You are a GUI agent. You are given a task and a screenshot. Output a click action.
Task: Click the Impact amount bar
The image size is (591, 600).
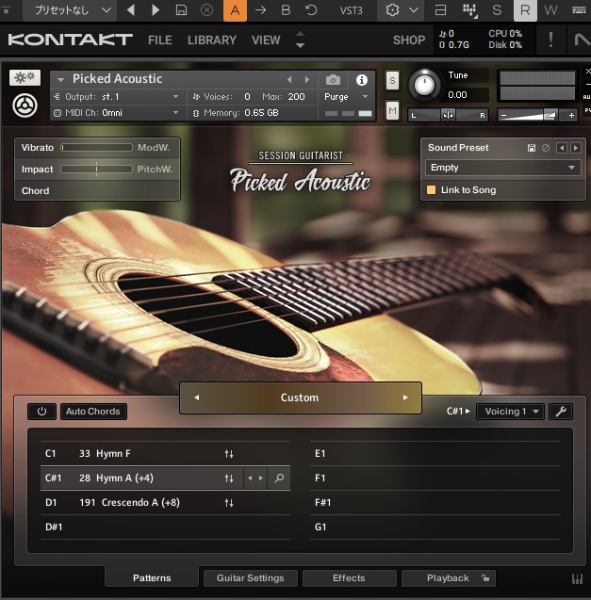point(96,170)
